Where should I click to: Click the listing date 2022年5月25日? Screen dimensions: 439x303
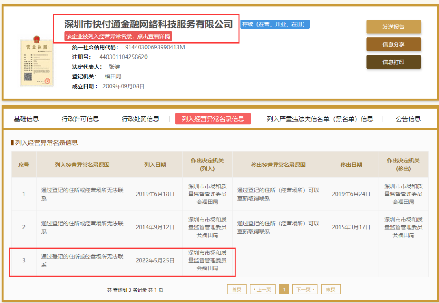pos(155,260)
